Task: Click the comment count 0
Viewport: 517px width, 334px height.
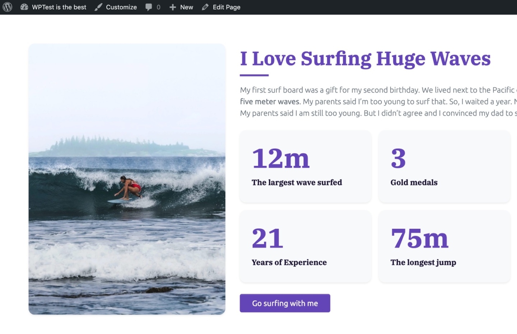Action: click(158, 7)
